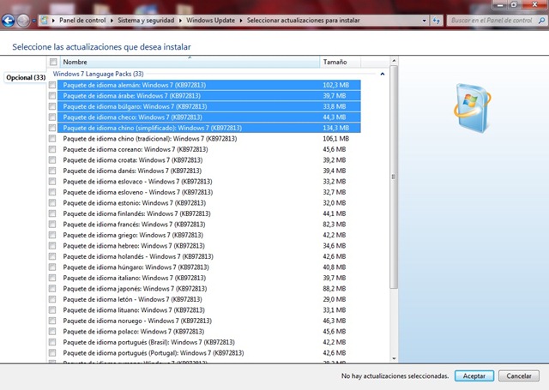Image resolution: width=549 pixels, height=390 pixels.
Task: Go back with the blue arrow button
Action: (9, 21)
